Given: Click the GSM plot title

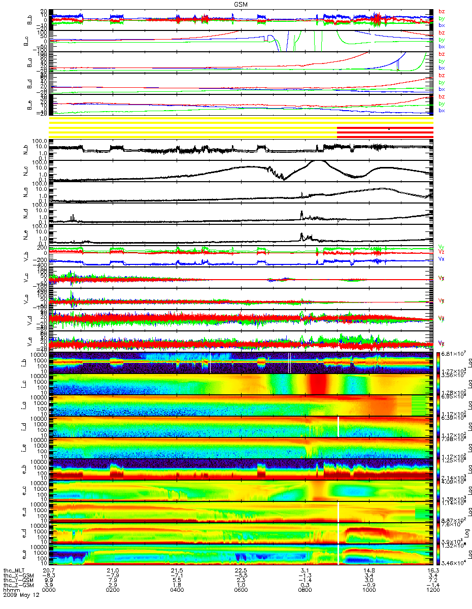Looking at the screenshot, I should click(242, 4).
